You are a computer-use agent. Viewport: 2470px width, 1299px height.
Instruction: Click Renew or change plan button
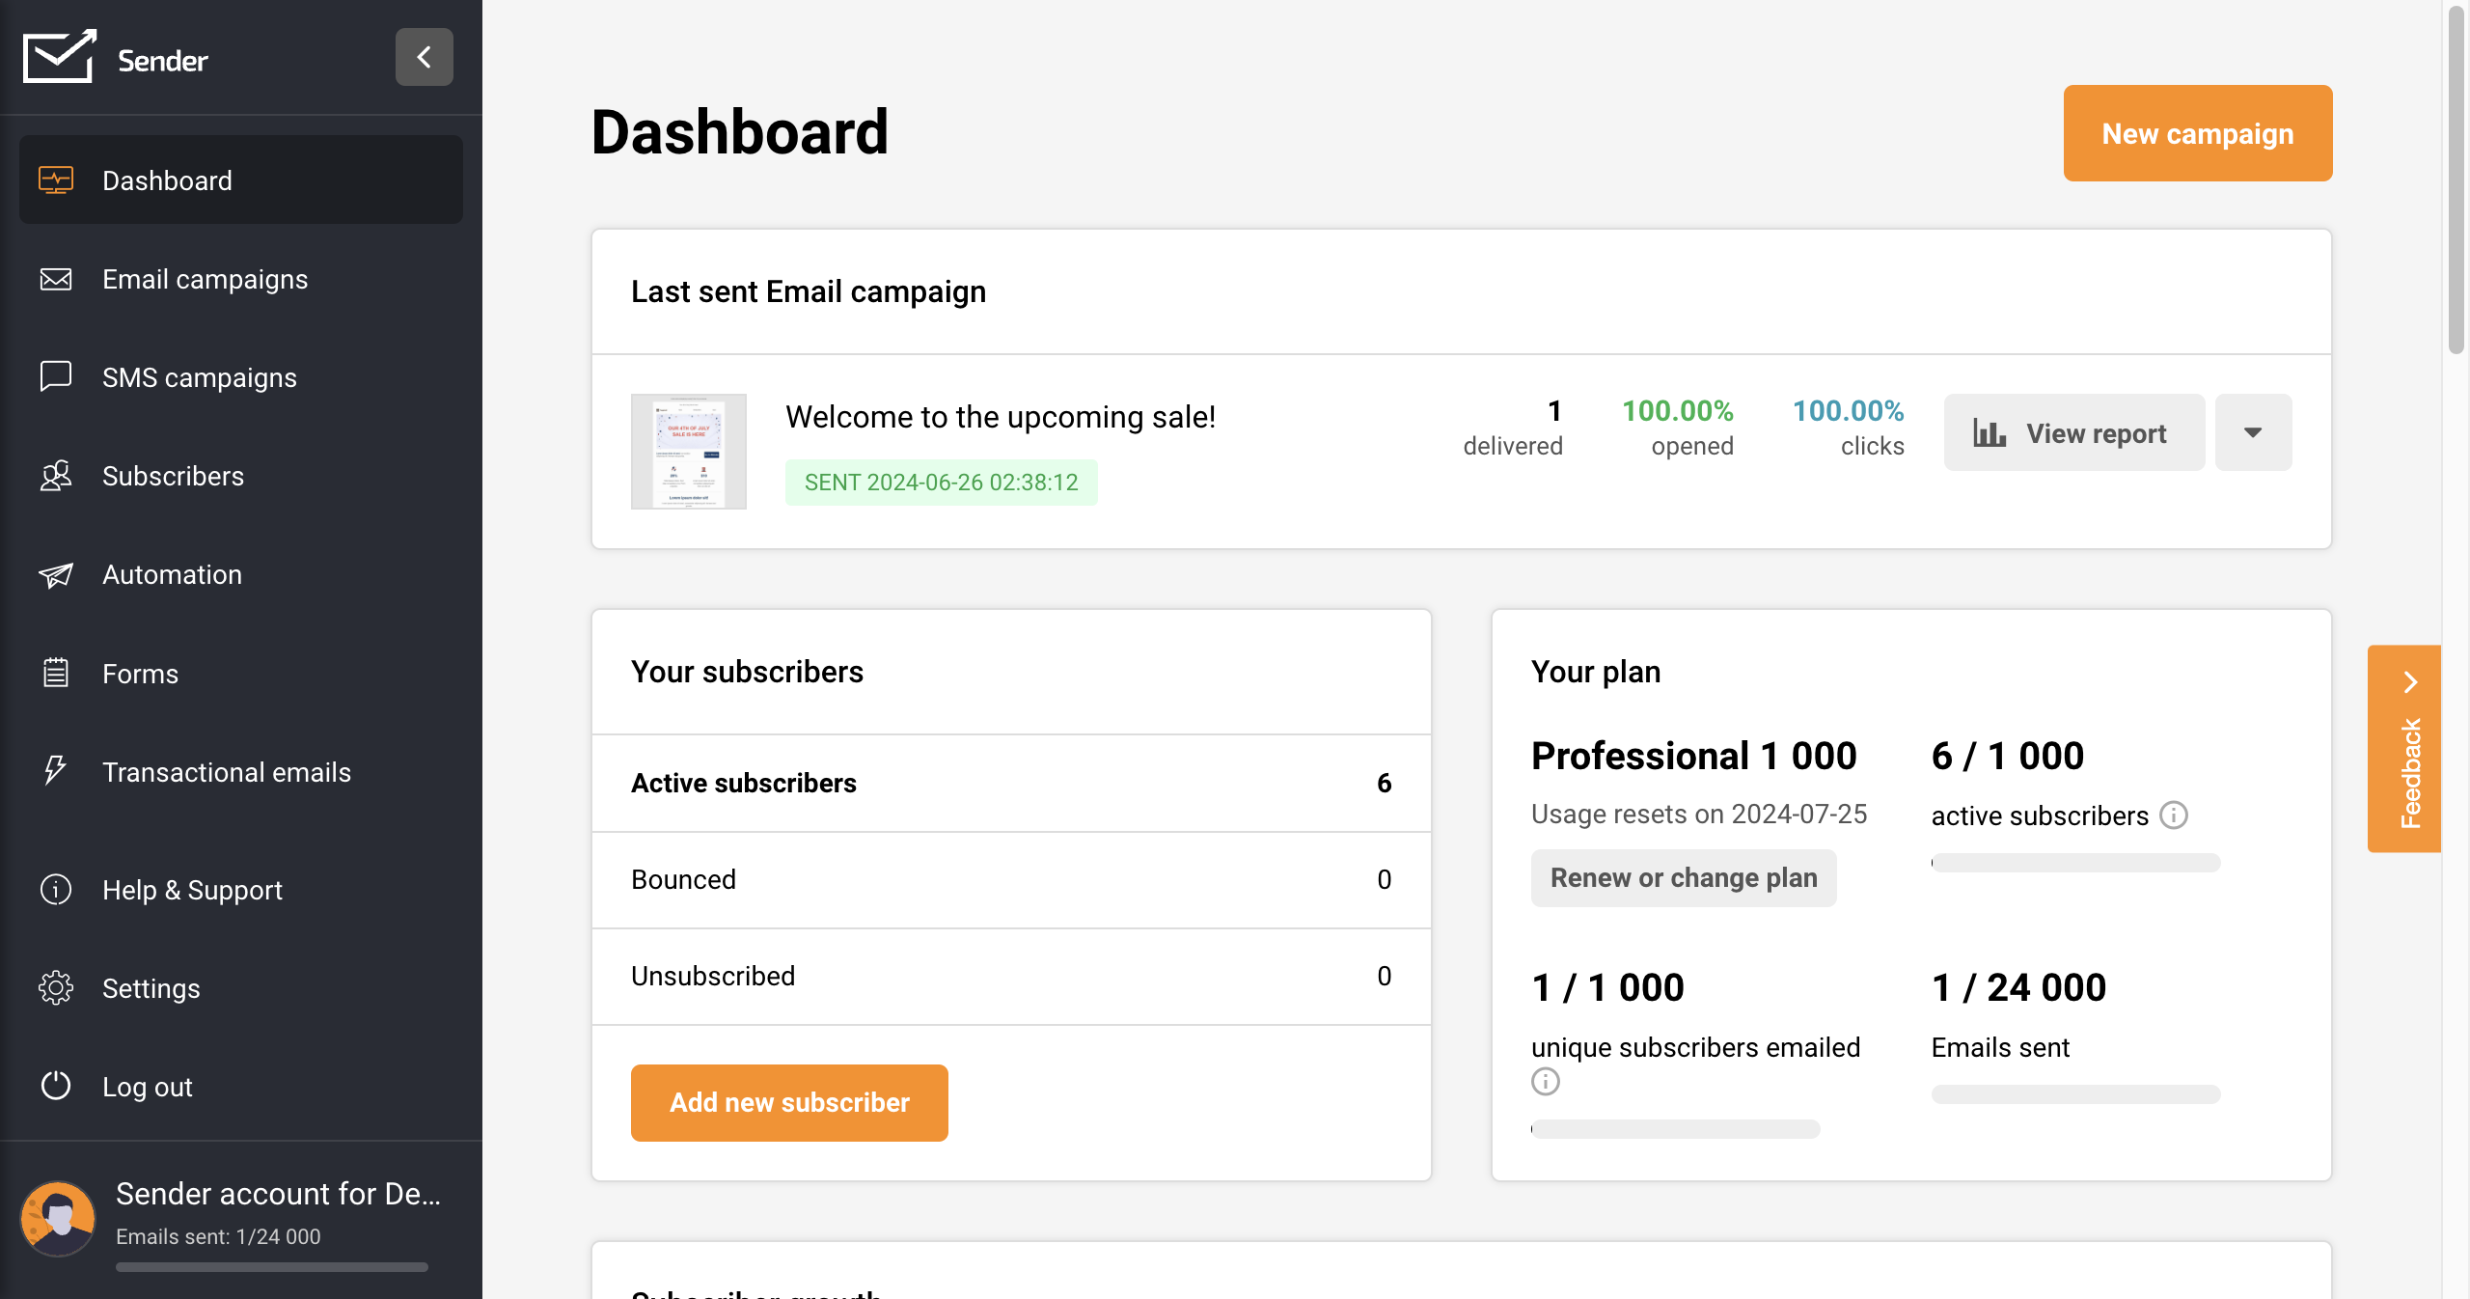[1684, 878]
